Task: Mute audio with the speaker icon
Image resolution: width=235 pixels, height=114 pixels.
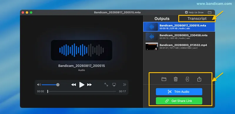Action: (x=39, y=85)
